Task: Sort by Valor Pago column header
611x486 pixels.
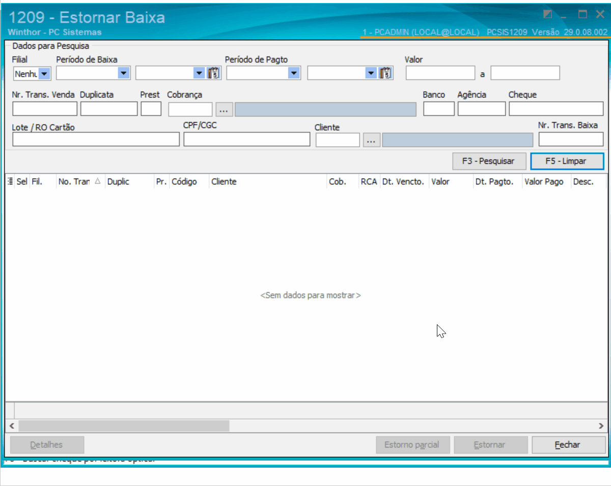Action: tap(546, 181)
